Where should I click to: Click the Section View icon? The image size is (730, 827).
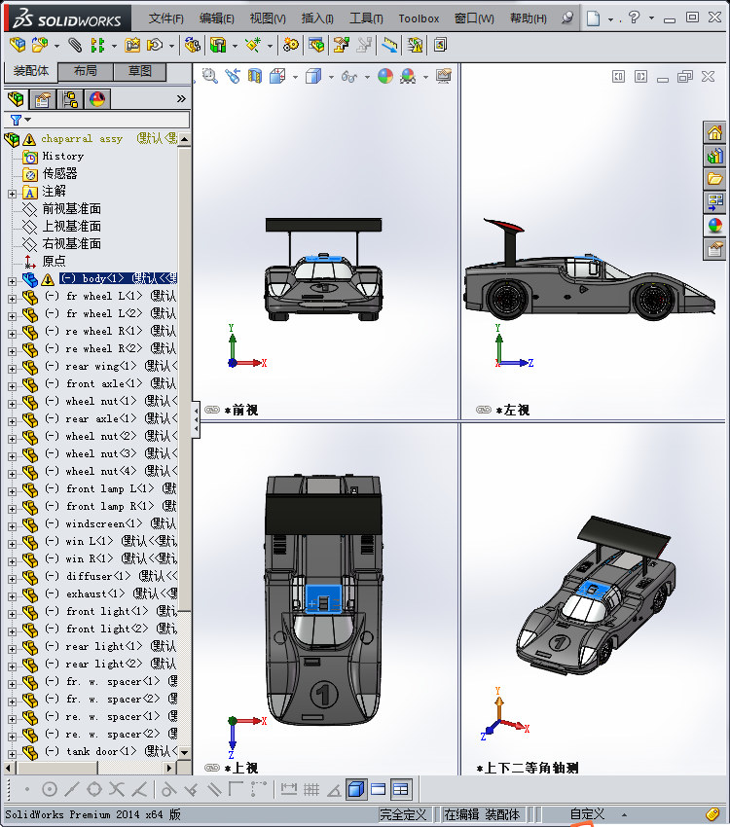click(255, 77)
